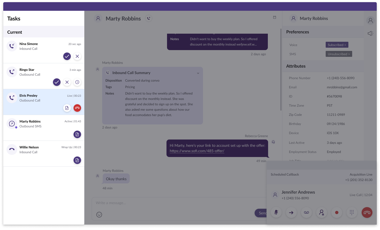Change Voice preference from Subscribed

[337, 45]
